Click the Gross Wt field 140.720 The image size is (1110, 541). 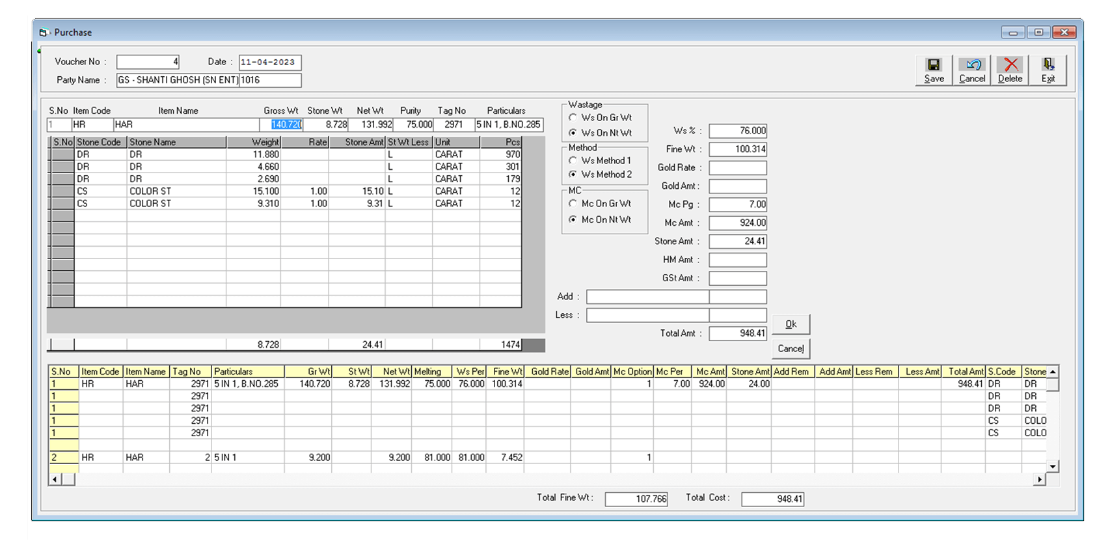tap(281, 124)
